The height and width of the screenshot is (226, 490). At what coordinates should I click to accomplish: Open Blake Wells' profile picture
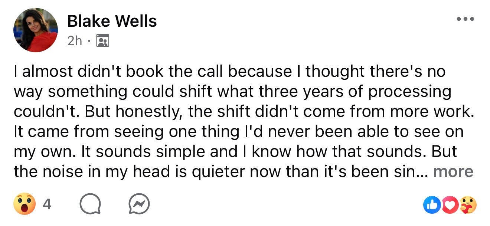click(36, 30)
